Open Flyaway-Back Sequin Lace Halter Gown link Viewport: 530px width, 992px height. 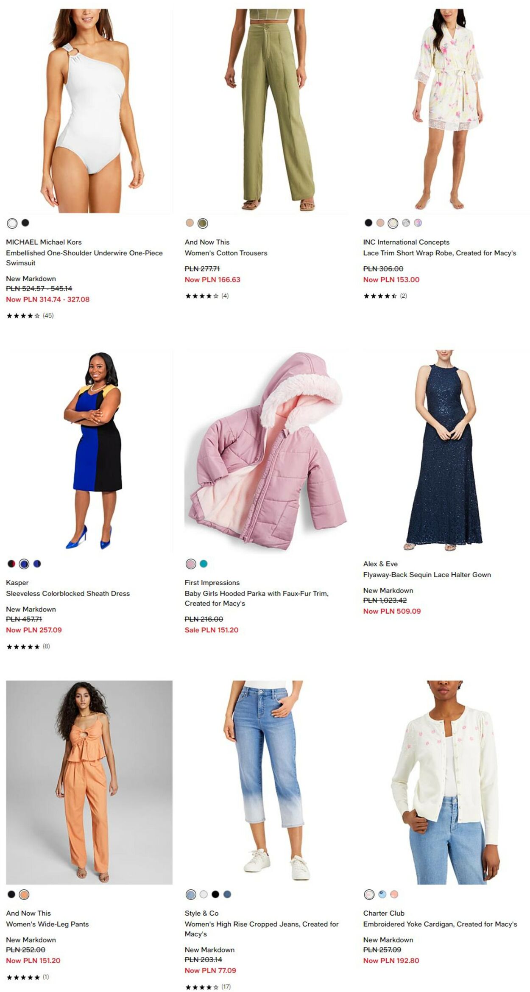coord(427,575)
